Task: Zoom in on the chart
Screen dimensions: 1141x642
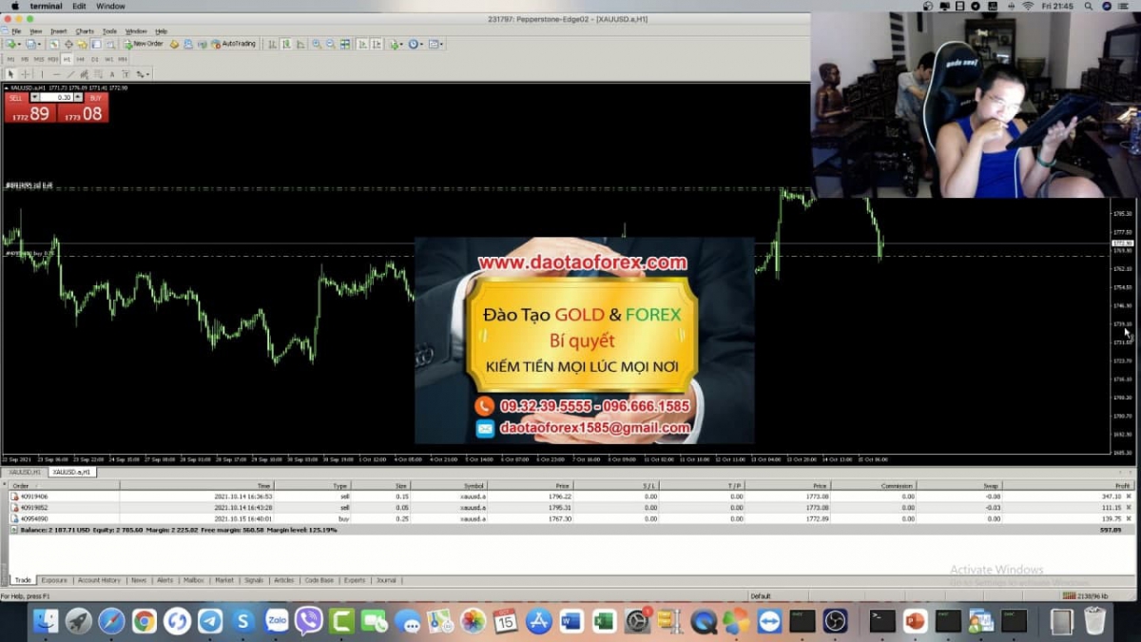Action: click(316, 44)
